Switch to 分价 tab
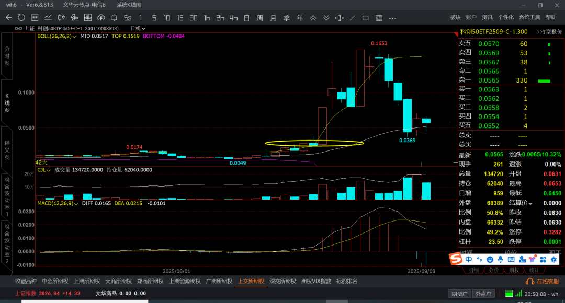This screenshot has height=303, width=565. tap(494, 270)
